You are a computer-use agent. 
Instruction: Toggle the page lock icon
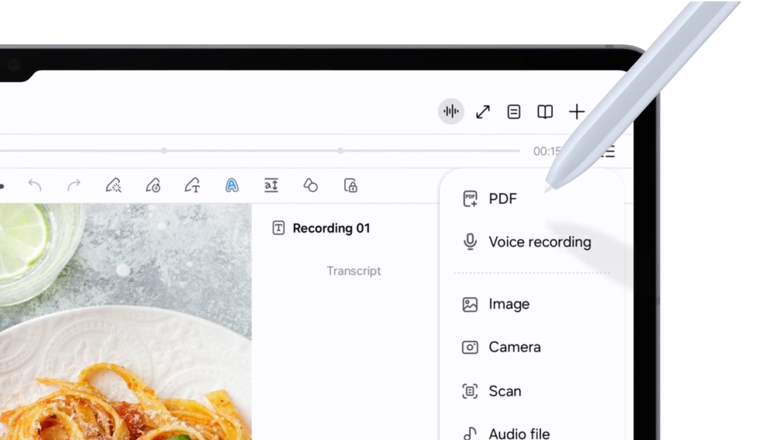tap(350, 185)
